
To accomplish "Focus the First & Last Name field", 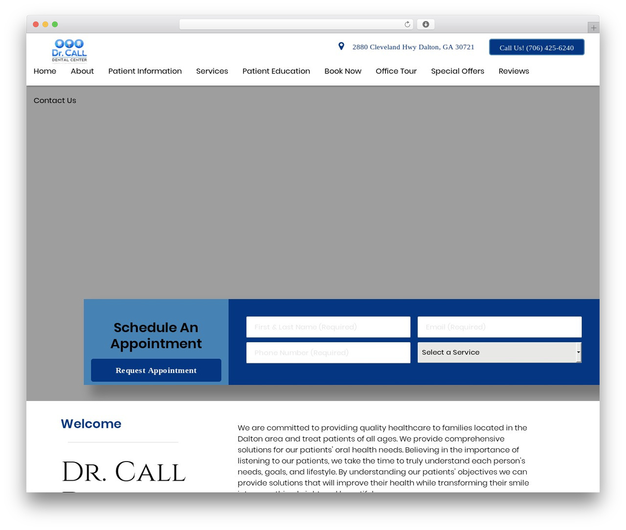I will 328,327.
